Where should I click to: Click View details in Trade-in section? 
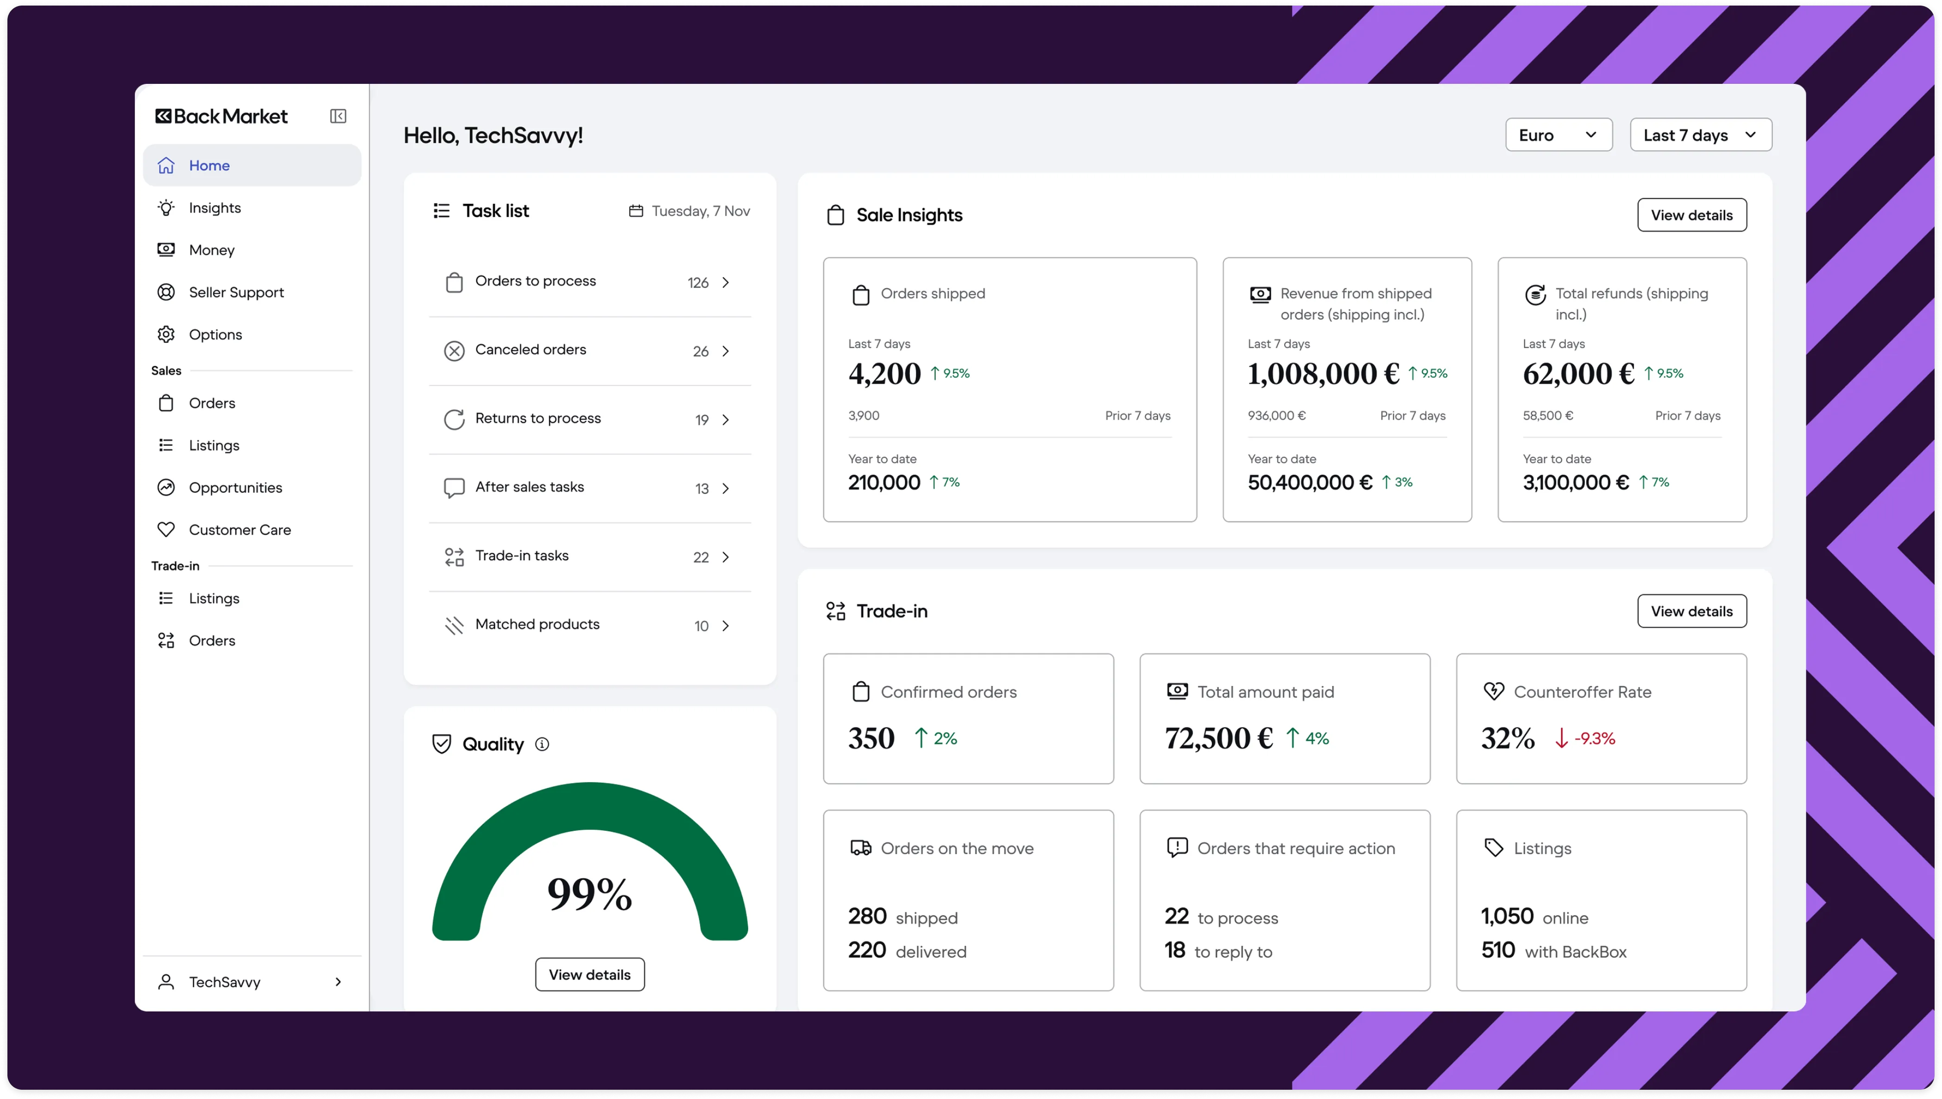pyautogui.click(x=1691, y=612)
